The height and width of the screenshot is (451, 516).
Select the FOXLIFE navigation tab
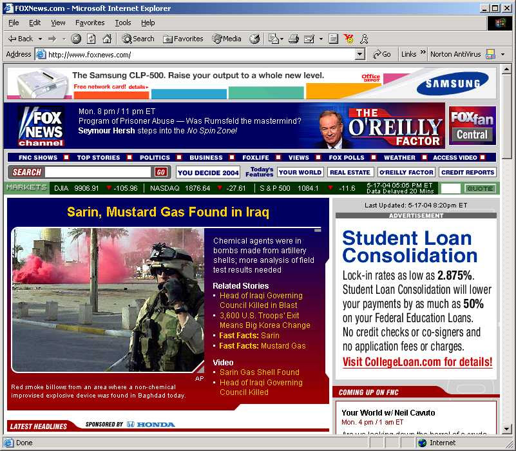tap(256, 158)
